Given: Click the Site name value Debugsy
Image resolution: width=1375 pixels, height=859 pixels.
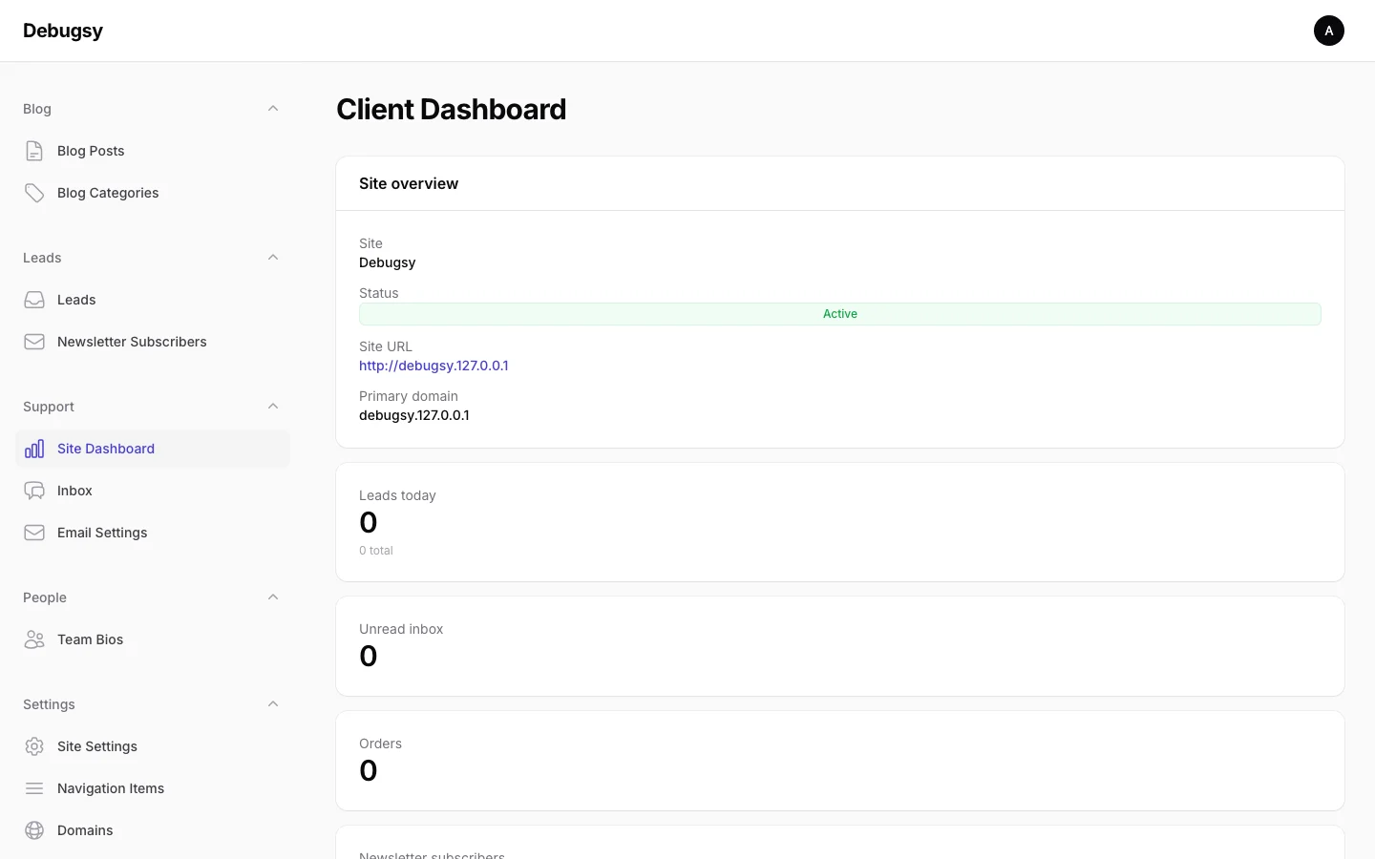Looking at the screenshot, I should click(x=388, y=262).
